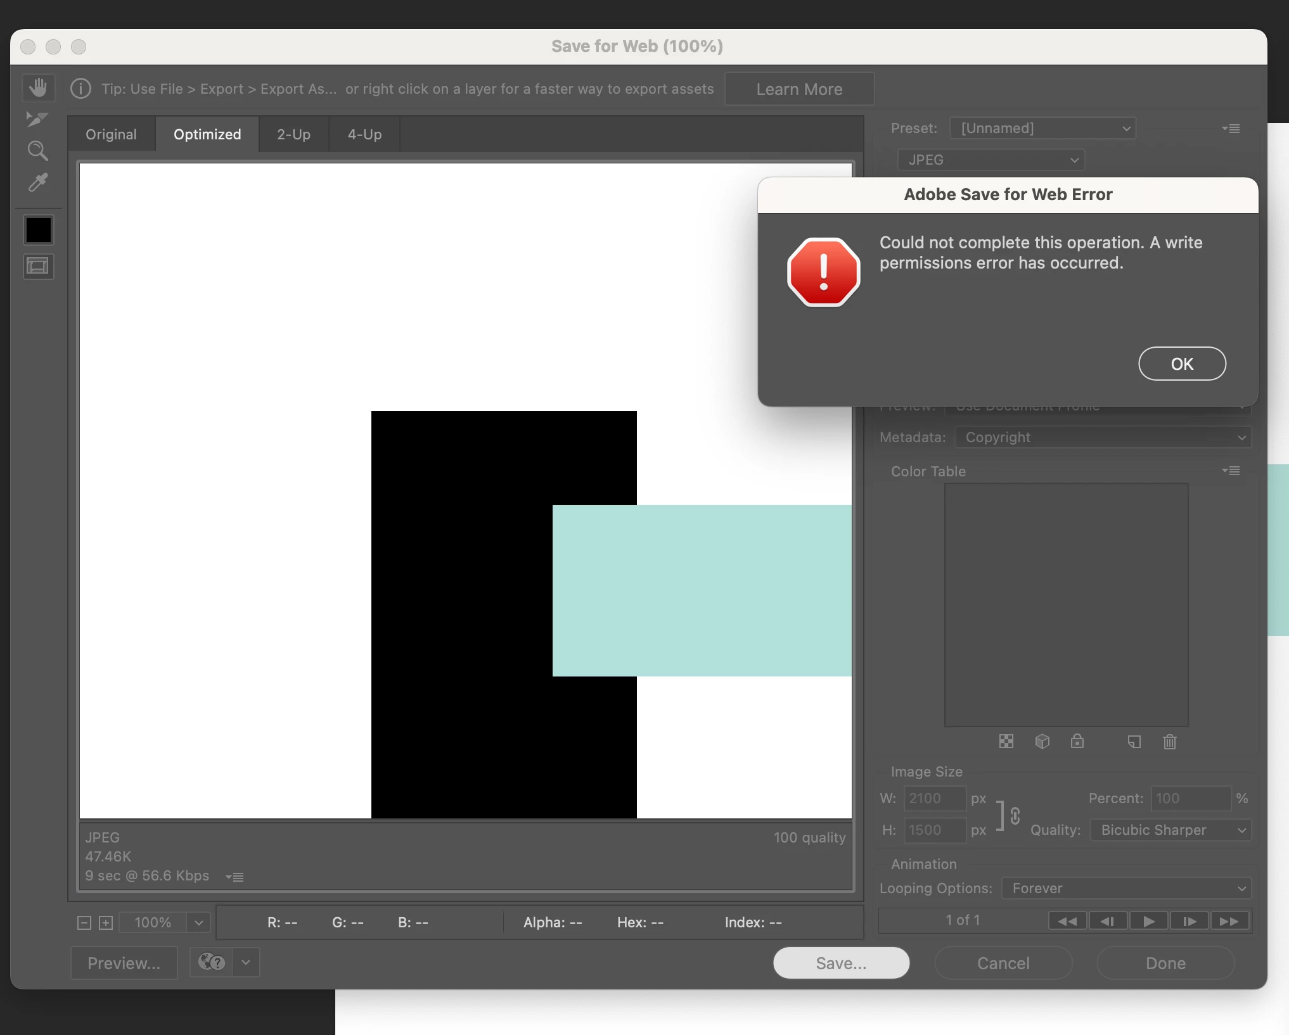Expand the Looping Options Forever dropdown

point(1126,888)
